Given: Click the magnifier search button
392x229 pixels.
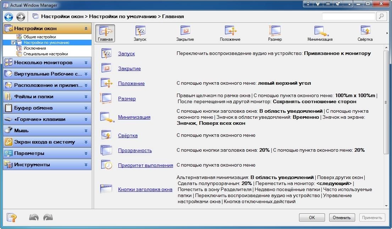Looking at the screenshot, I should click(381, 16).
